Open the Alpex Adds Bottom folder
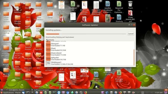 tap(6, 17)
